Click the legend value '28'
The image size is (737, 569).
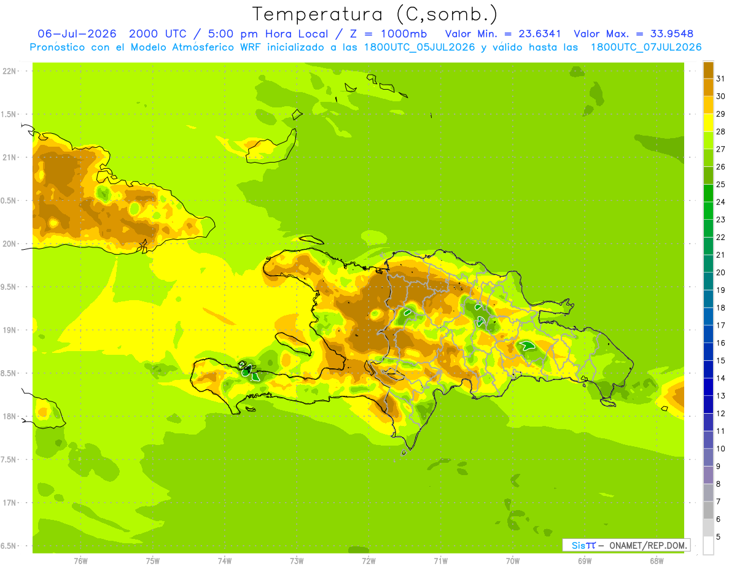click(x=720, y=131)
